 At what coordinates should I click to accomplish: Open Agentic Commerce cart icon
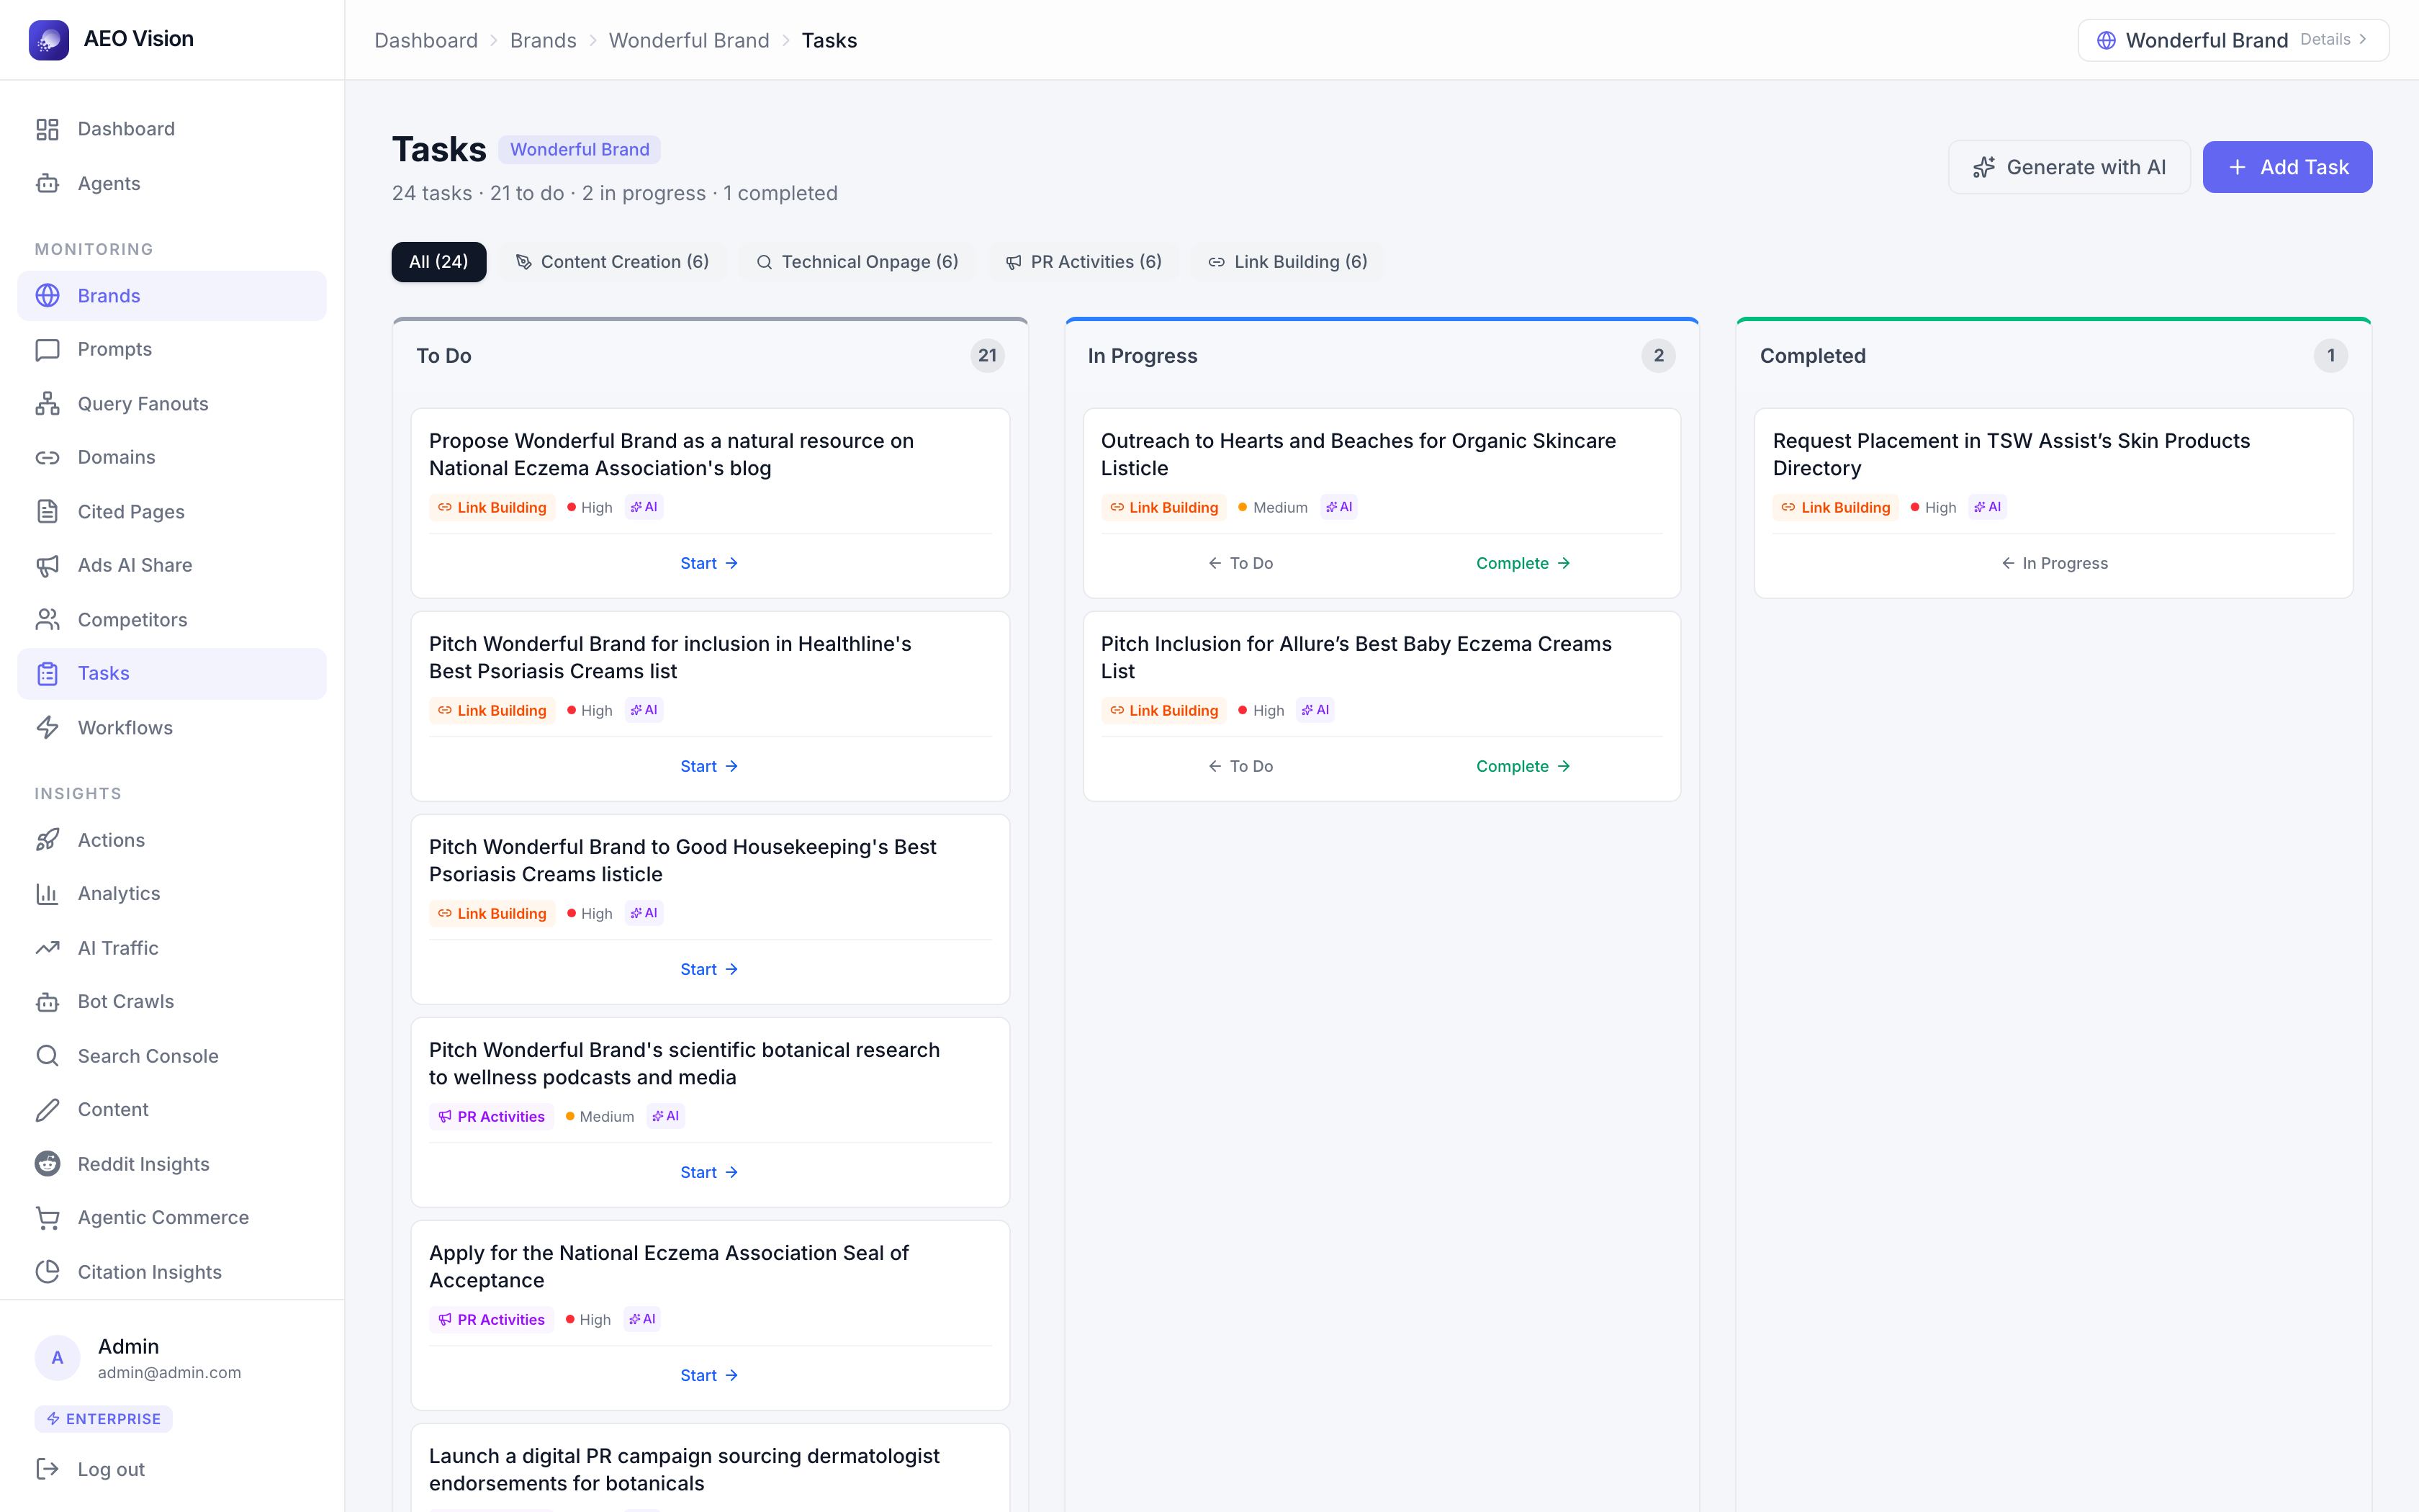[47, 1218]
